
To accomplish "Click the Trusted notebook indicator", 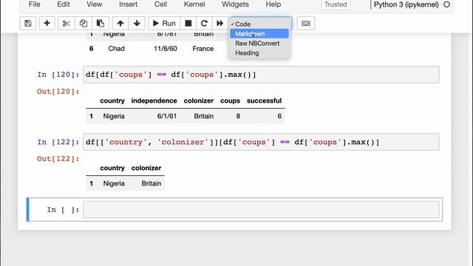I will 336,4.
